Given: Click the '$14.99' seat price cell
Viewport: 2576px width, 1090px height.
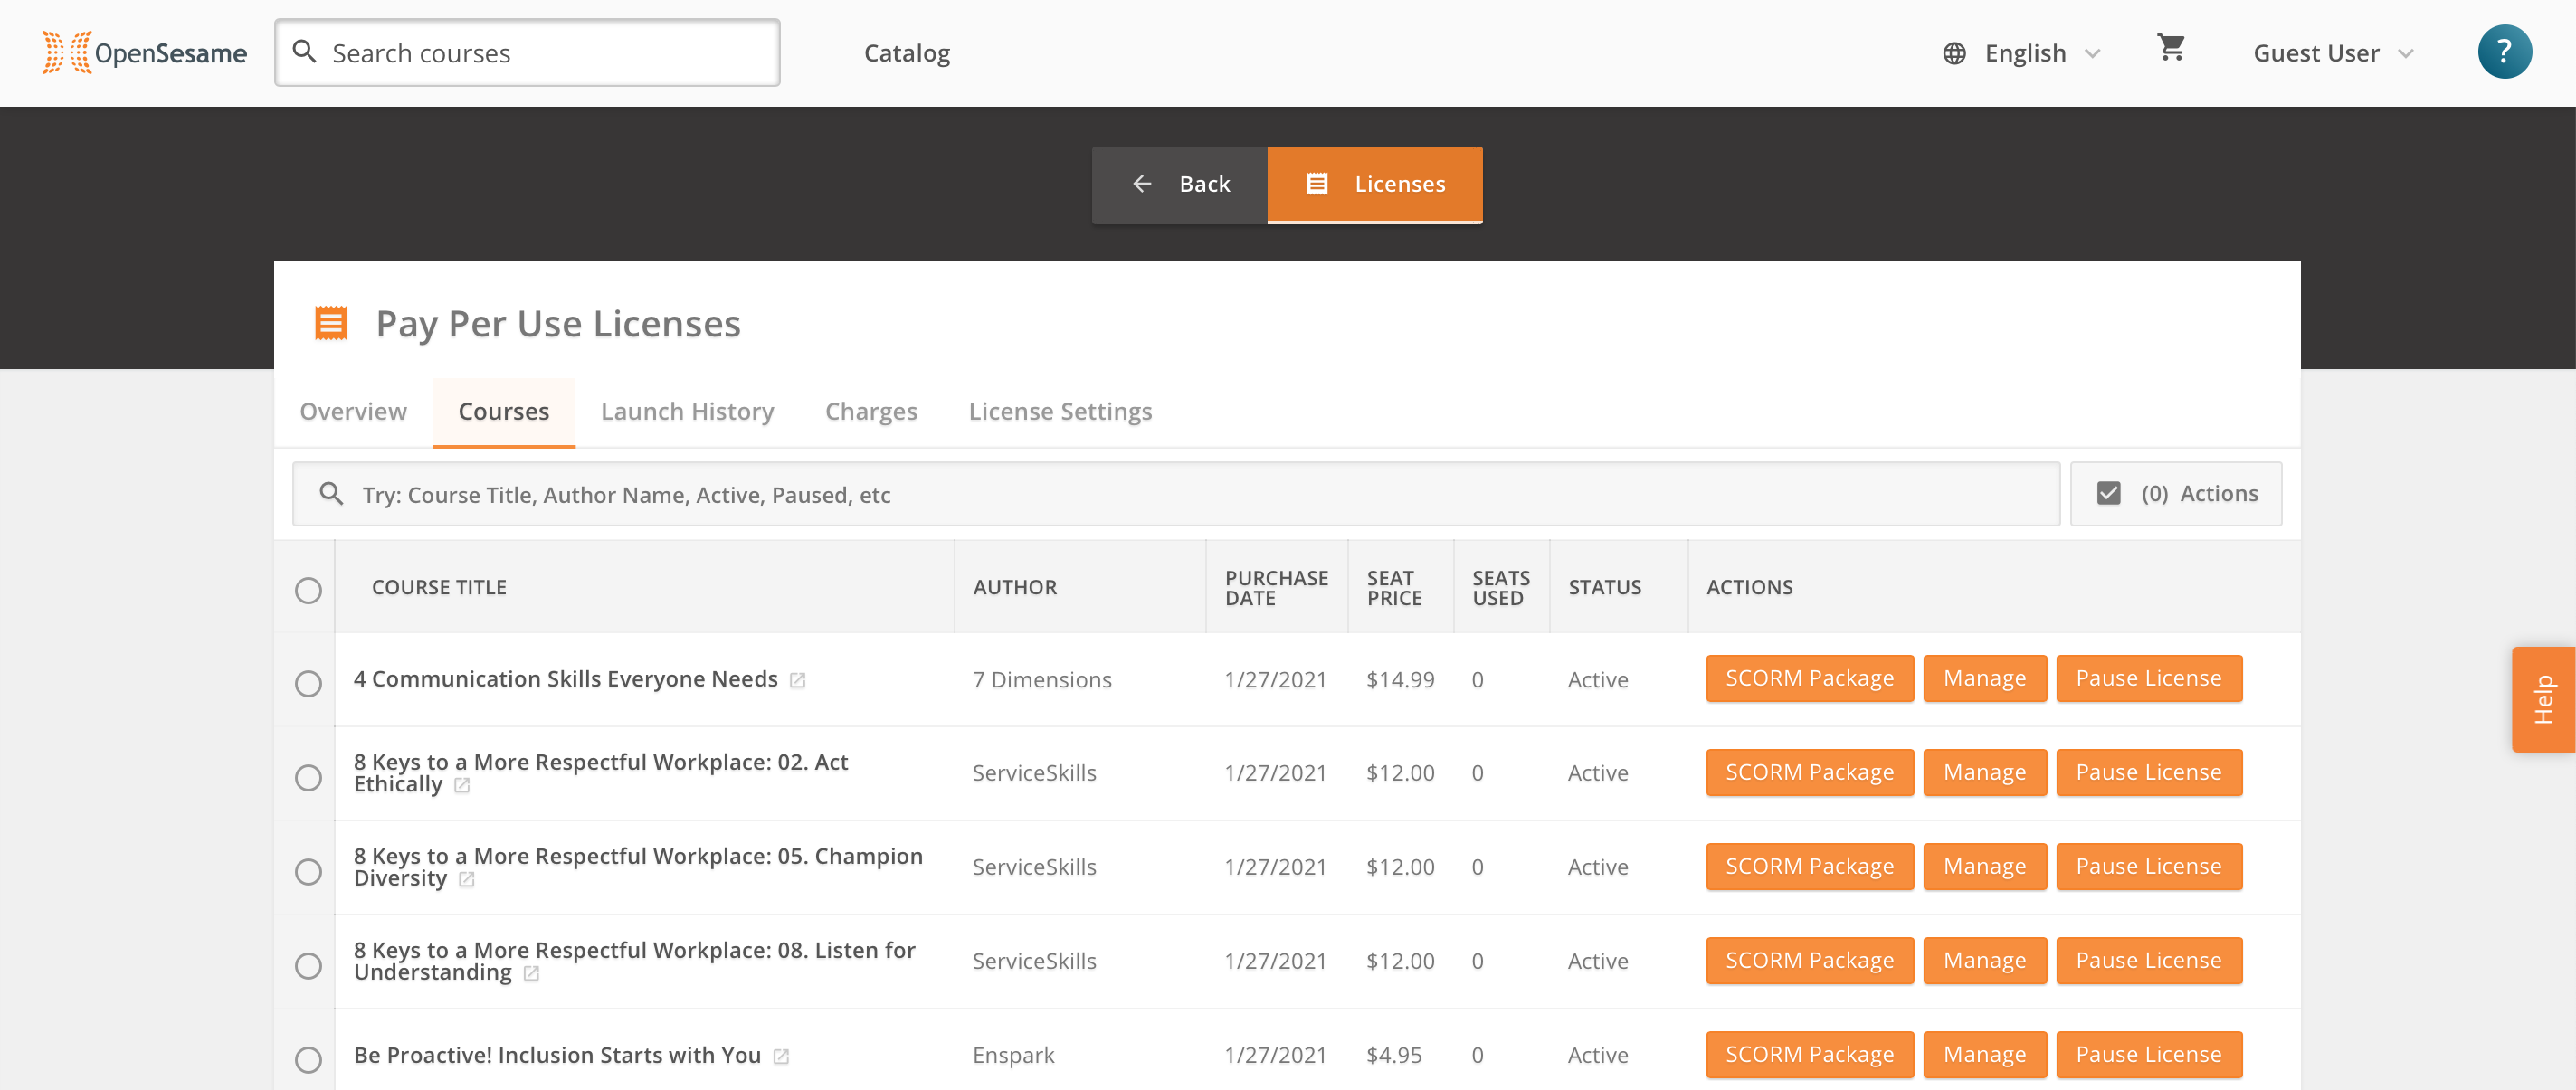Looking at the screenshot, I should (1400, 680).
